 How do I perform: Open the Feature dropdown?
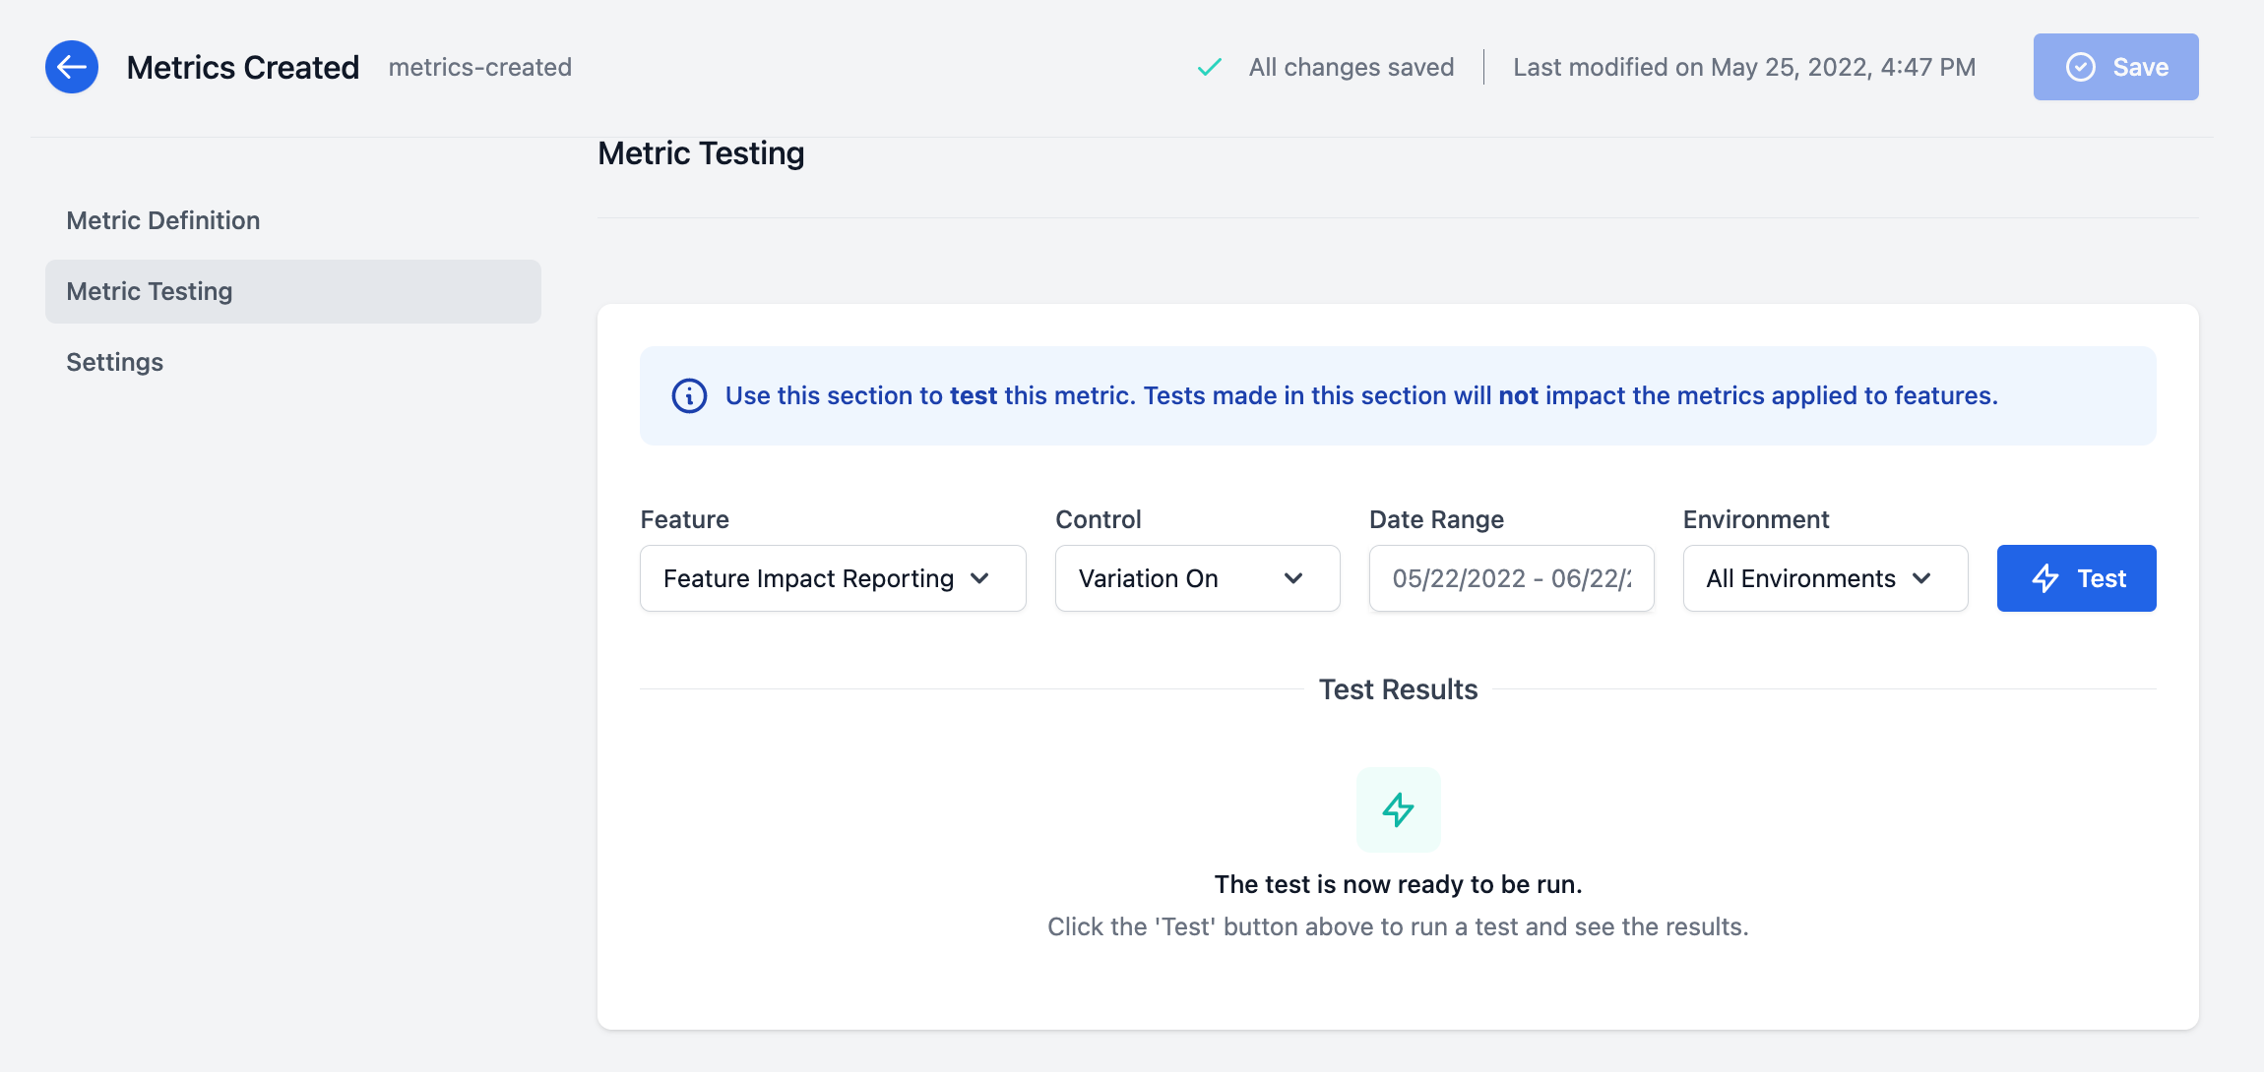(x=832, y=578)
